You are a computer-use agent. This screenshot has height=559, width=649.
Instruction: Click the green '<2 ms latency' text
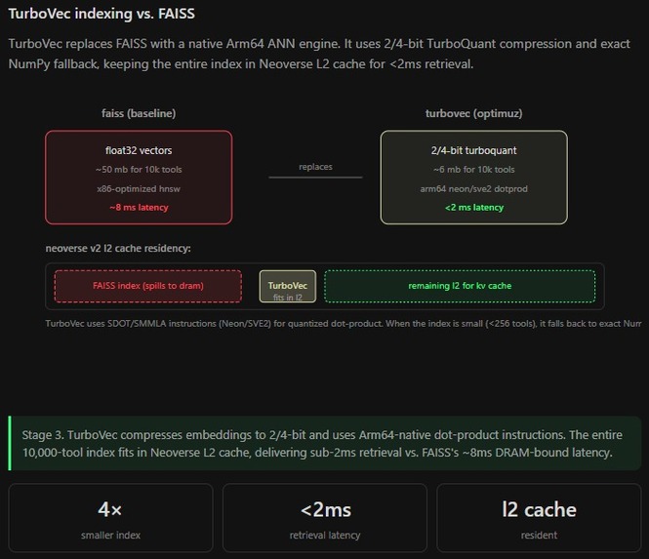474,207
